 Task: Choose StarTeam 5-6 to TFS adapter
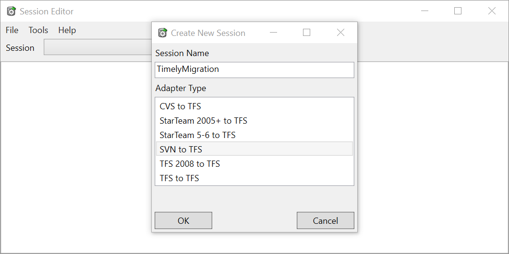pos(254,135)
